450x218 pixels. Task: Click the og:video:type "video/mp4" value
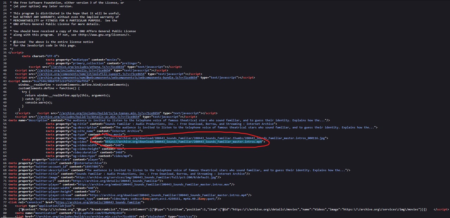(x=121, y=156)
